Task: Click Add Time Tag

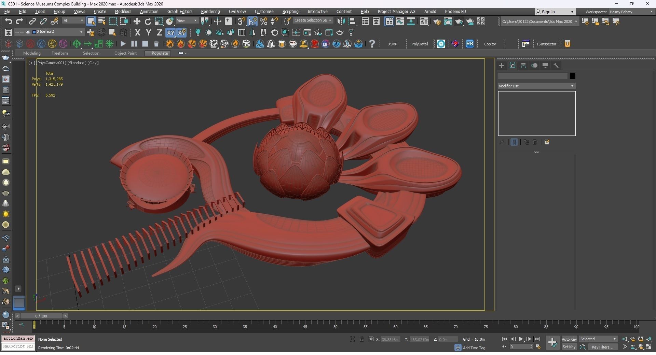Action: coord(474,348)
